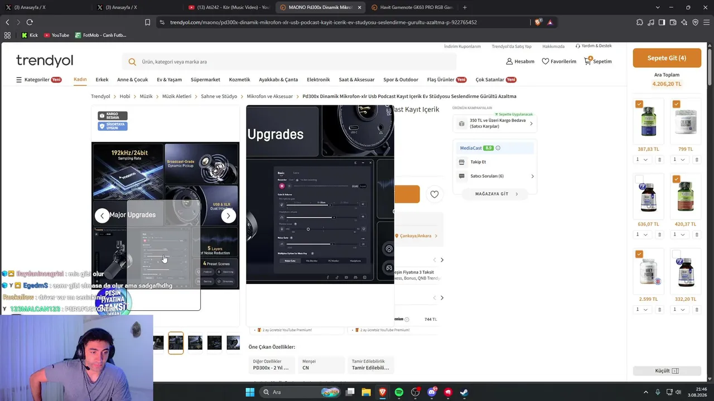Screen dimensions: 714x401
Task: Go to next product image
Action: [x=228, y=216]
